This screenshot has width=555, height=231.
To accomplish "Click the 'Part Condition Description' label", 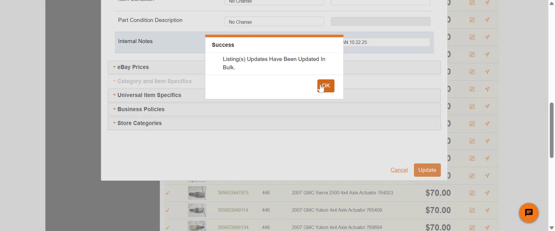I will [150, 20].
